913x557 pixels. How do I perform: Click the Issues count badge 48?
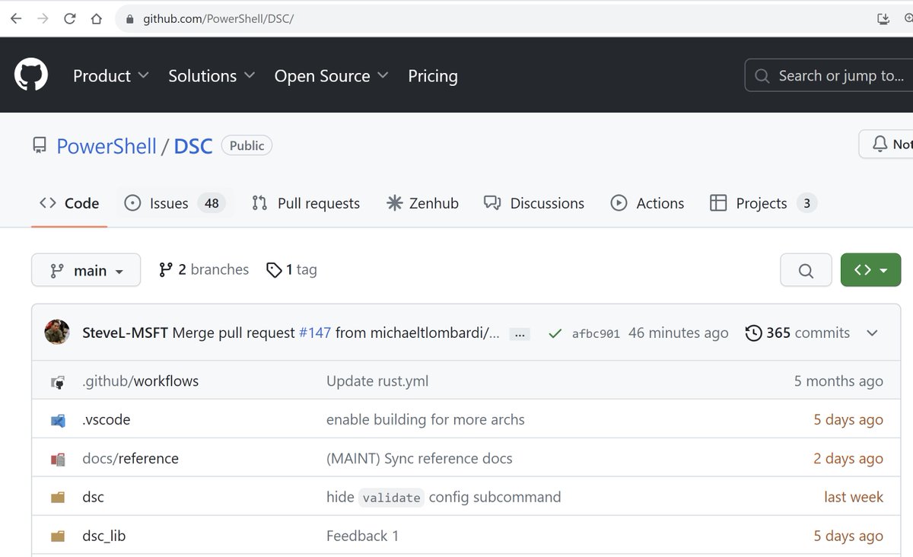(212, 203)
